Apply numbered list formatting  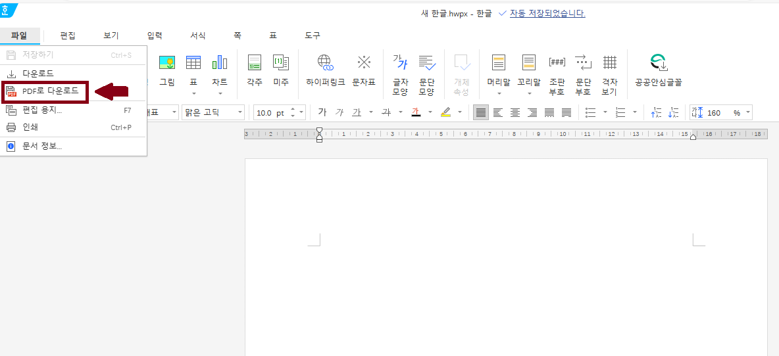(x=620, y=112)
